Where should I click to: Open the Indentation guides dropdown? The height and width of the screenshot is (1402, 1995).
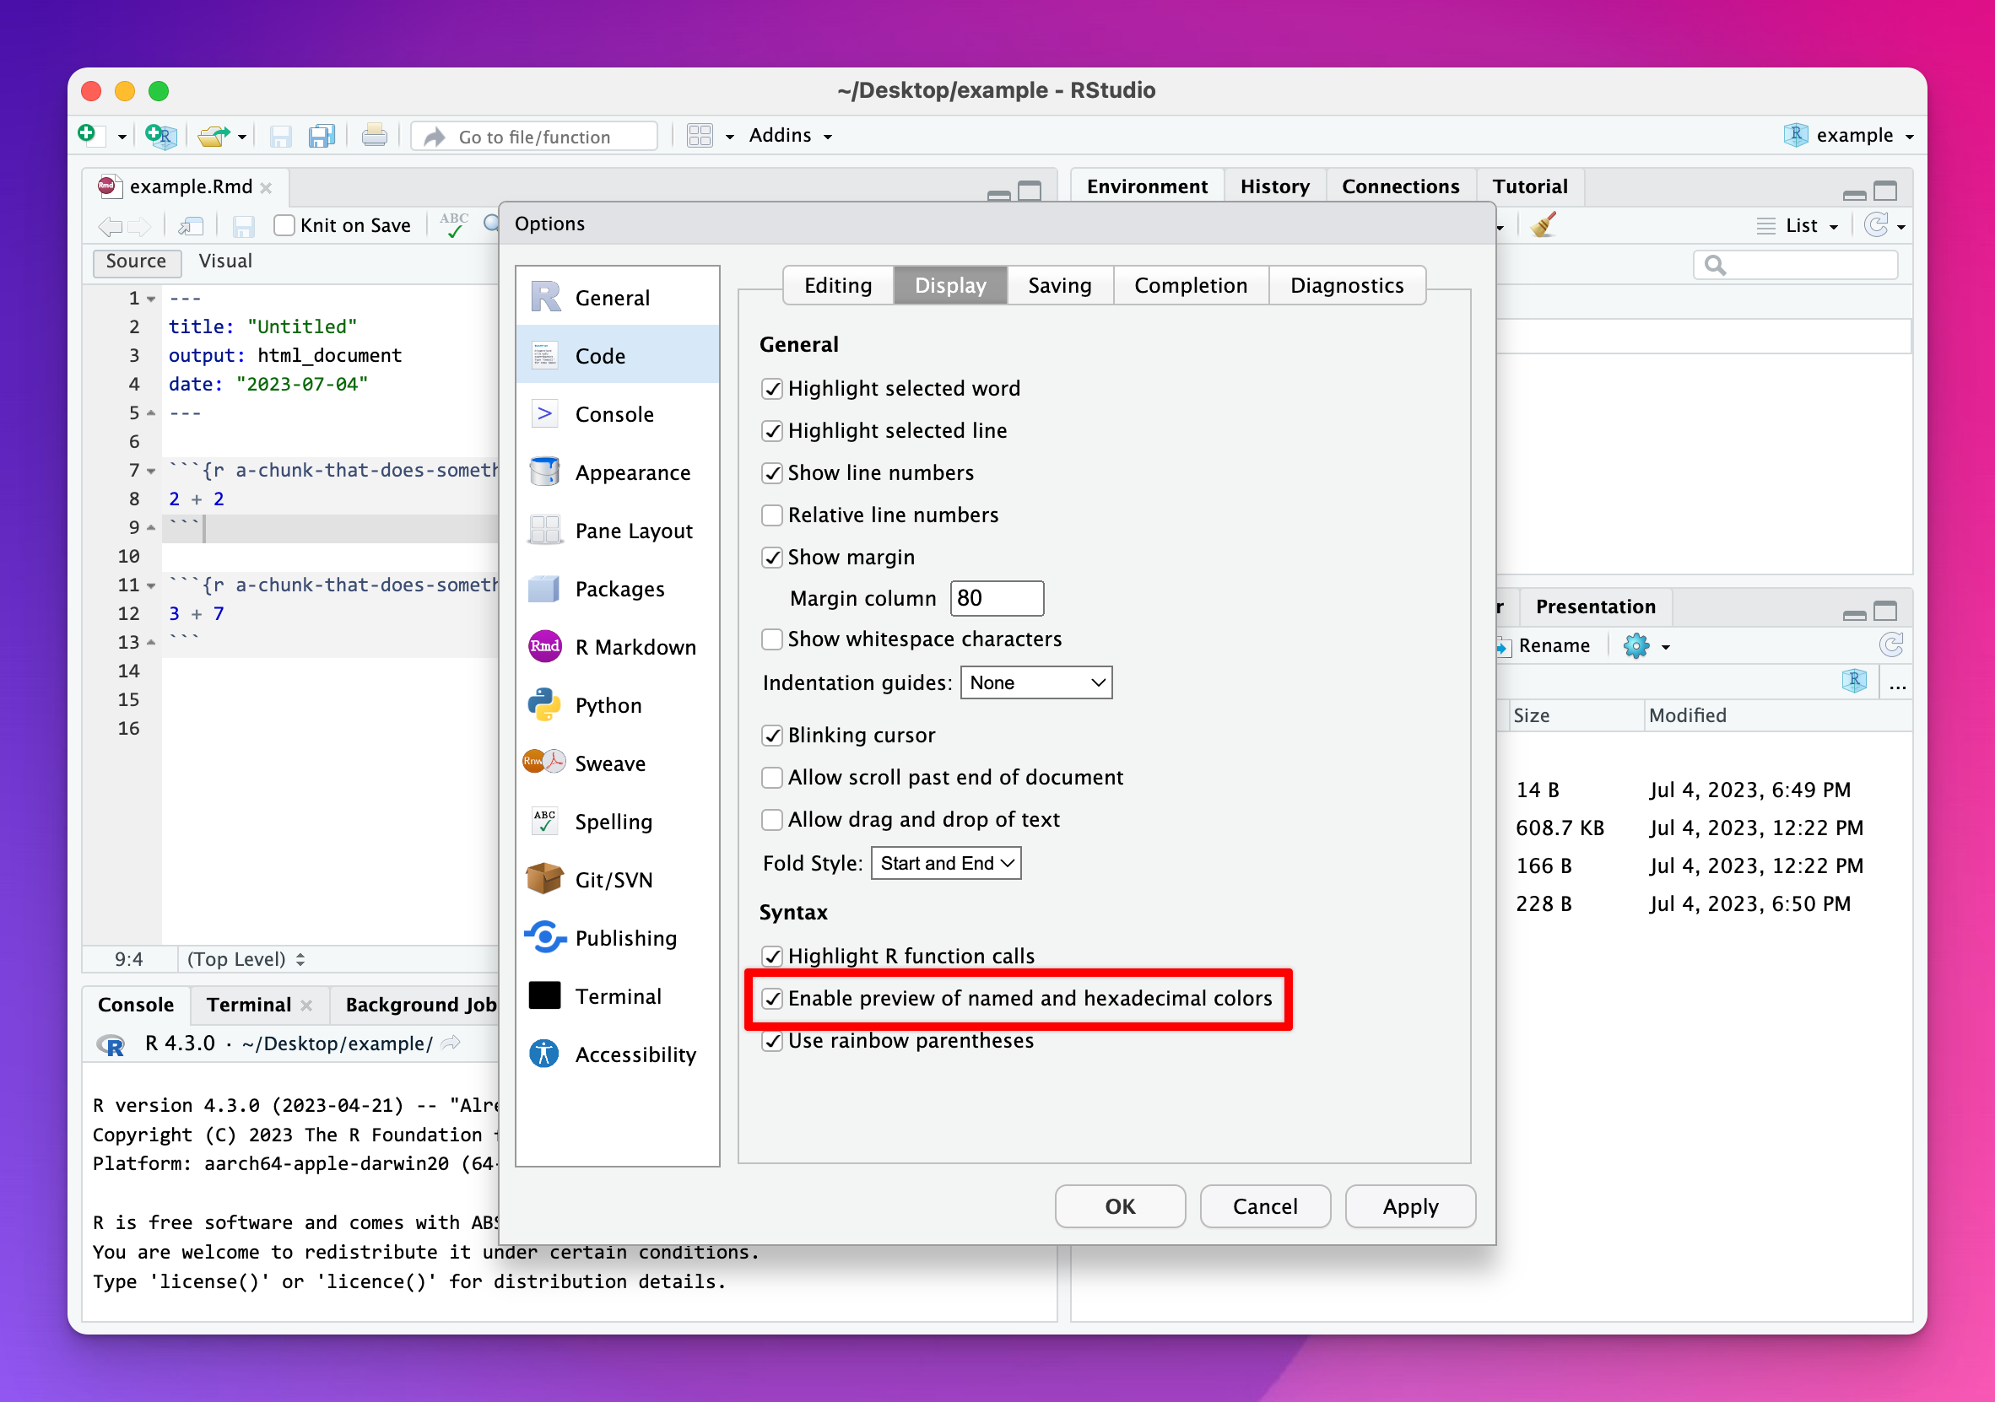[1035, 682]
